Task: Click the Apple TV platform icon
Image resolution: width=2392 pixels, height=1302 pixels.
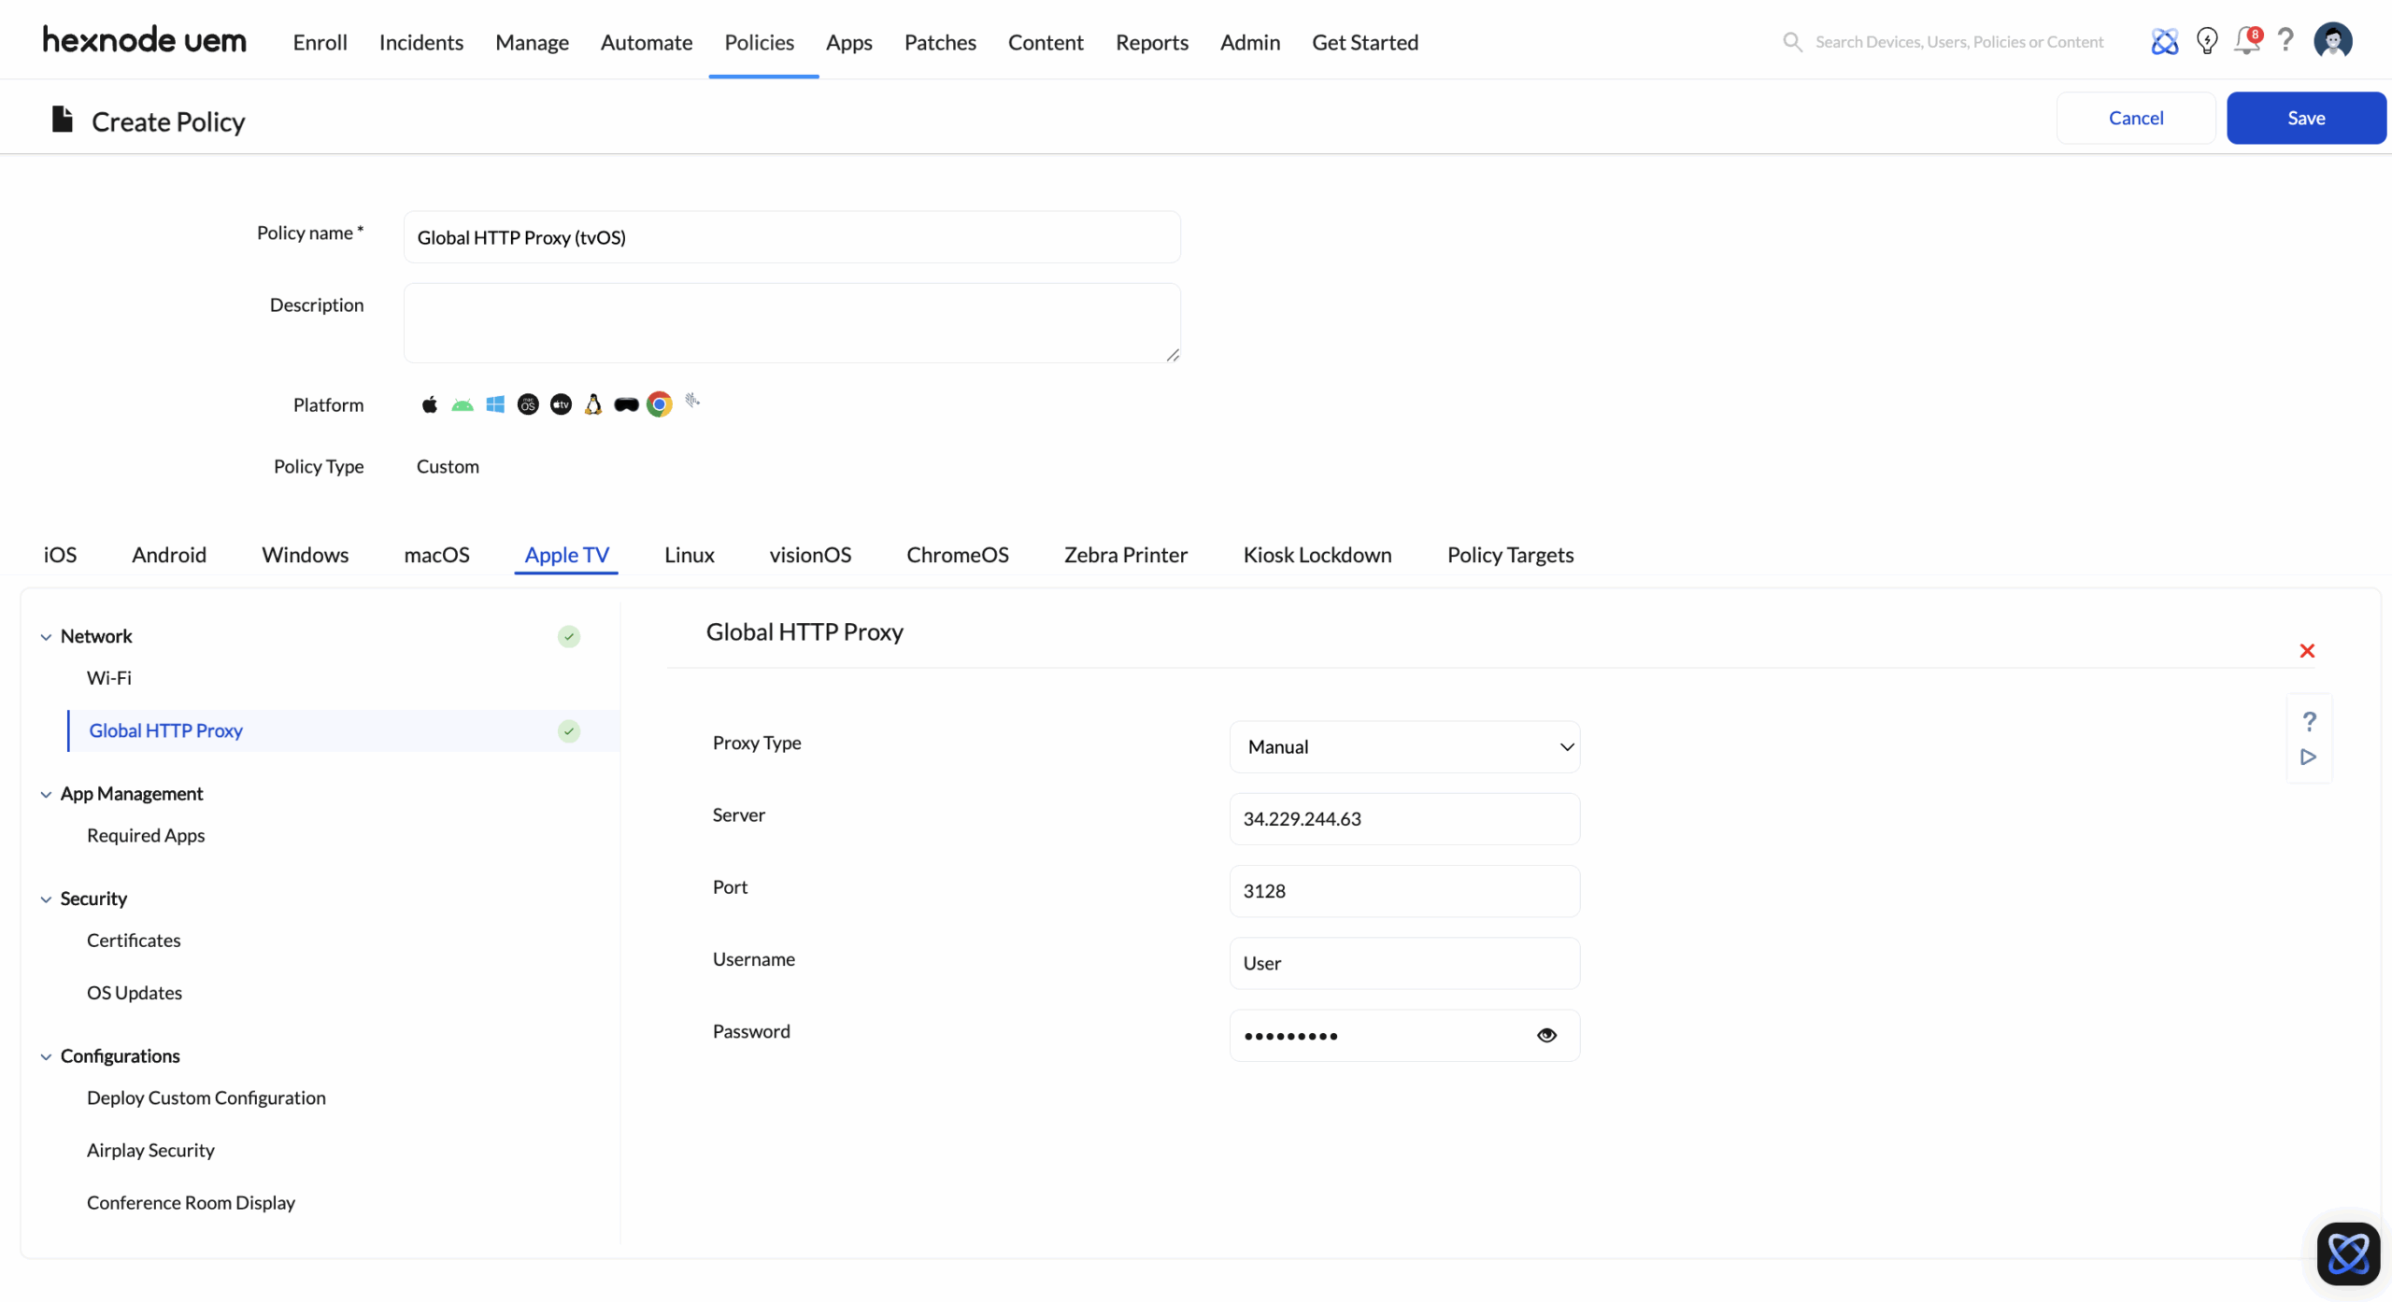Action: [x=561, y=404]
